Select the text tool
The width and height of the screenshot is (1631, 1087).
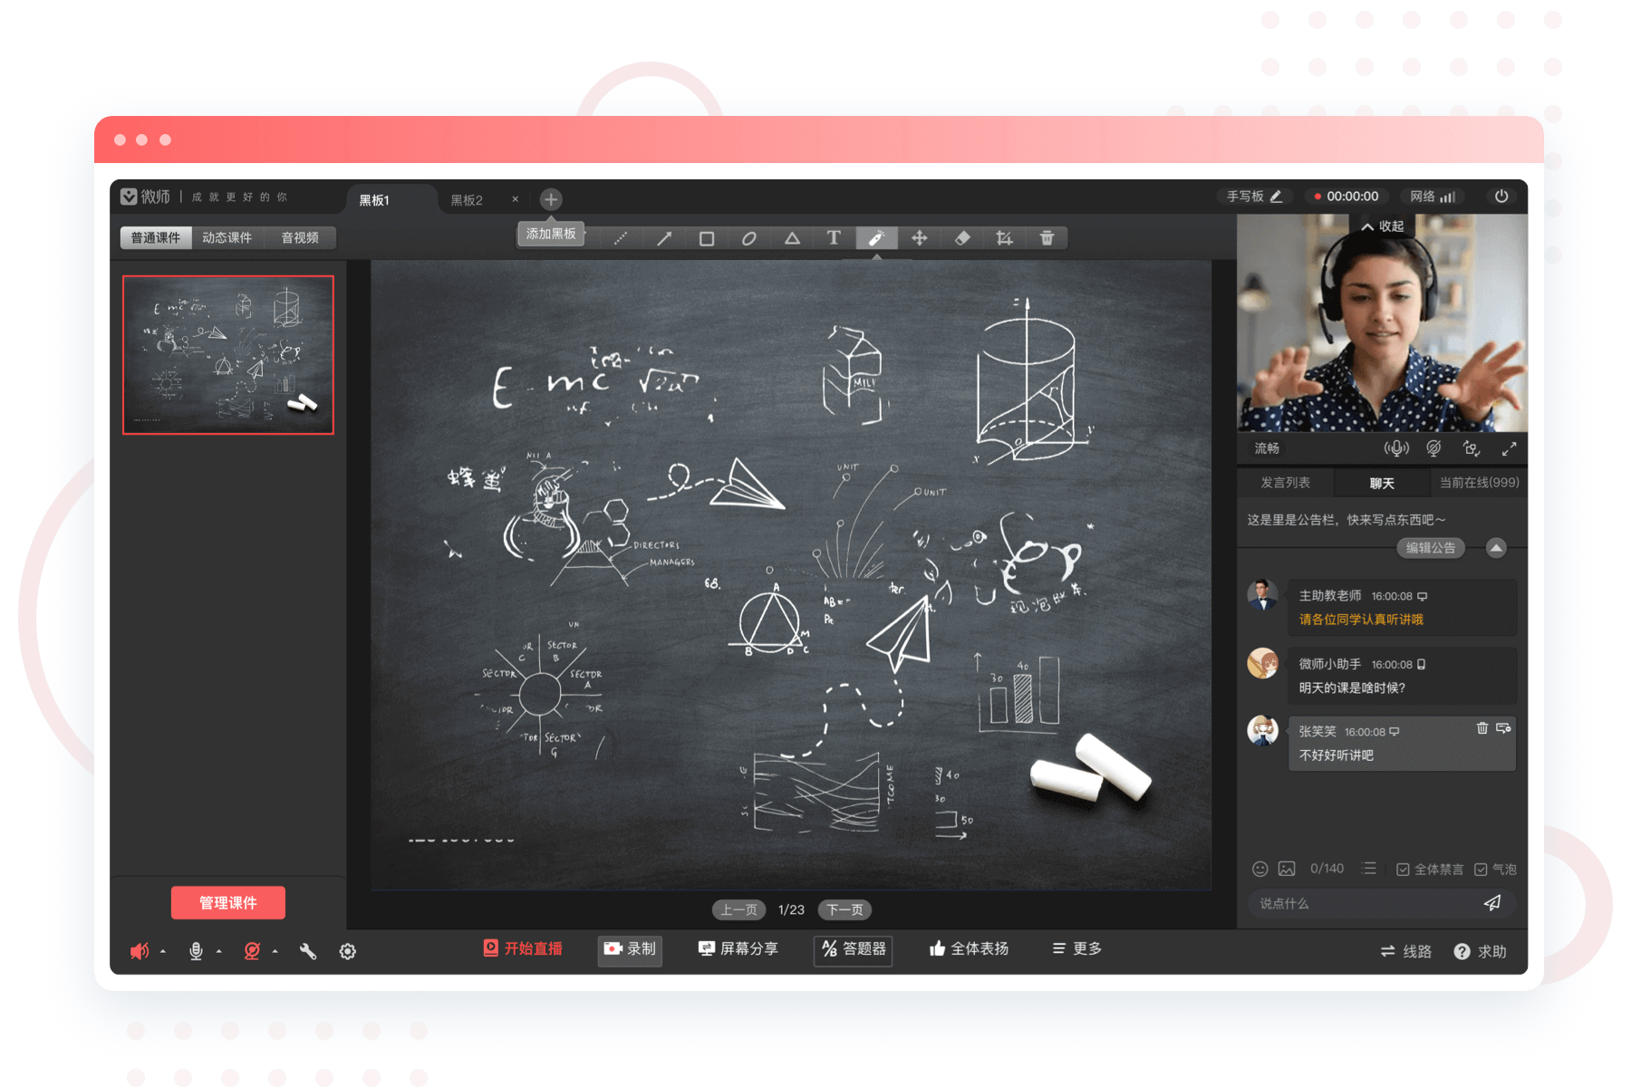834,238
